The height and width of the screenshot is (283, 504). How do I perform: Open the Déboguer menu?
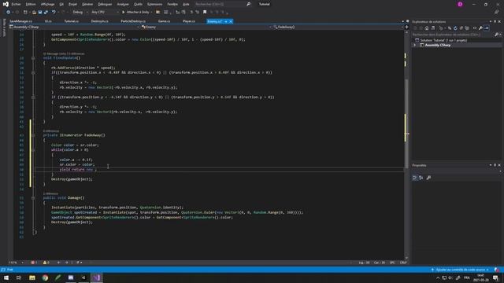(105, 4)
